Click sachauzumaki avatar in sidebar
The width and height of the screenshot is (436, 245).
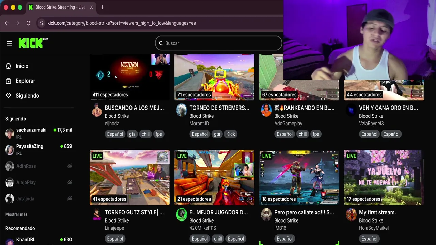(10, 133)
